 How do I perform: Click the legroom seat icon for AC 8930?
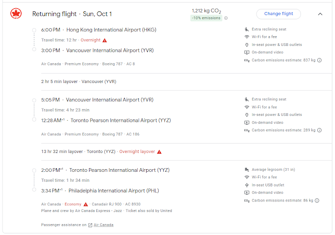(247, 169)
